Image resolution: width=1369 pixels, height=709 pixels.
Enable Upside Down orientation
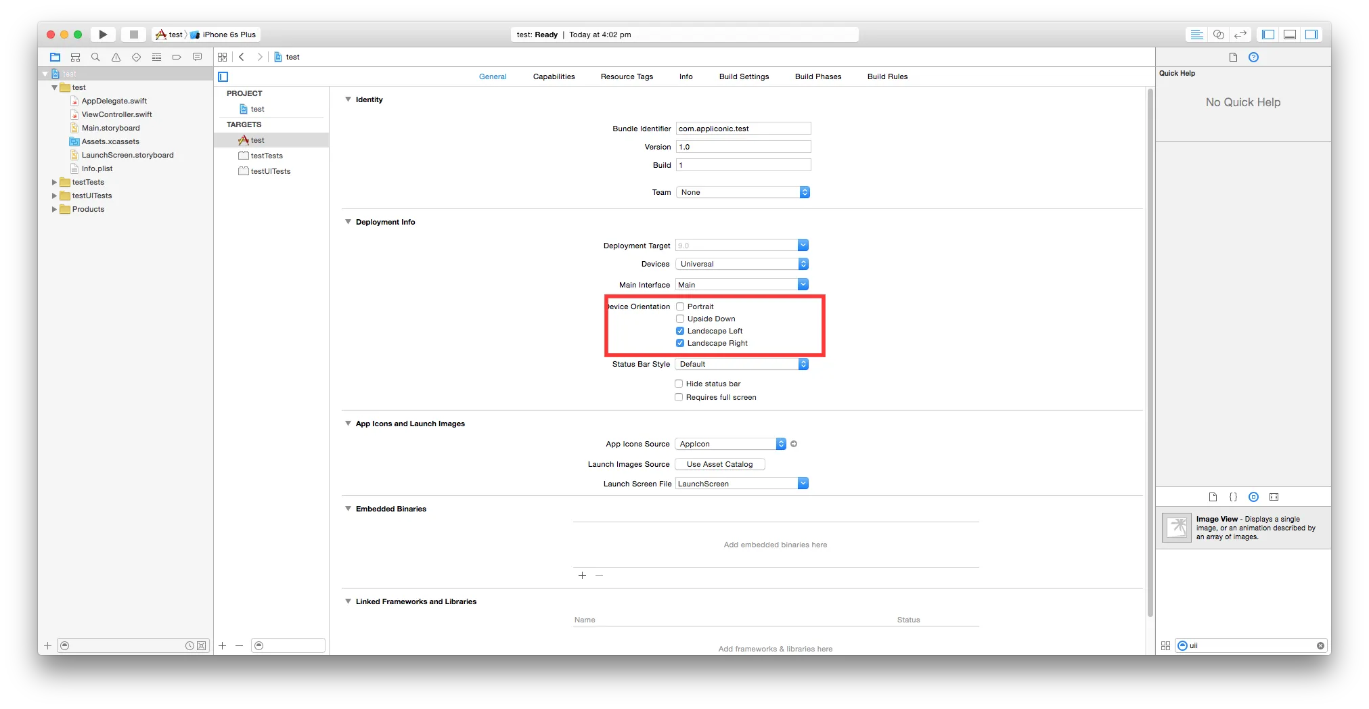[x=680, y=319]
